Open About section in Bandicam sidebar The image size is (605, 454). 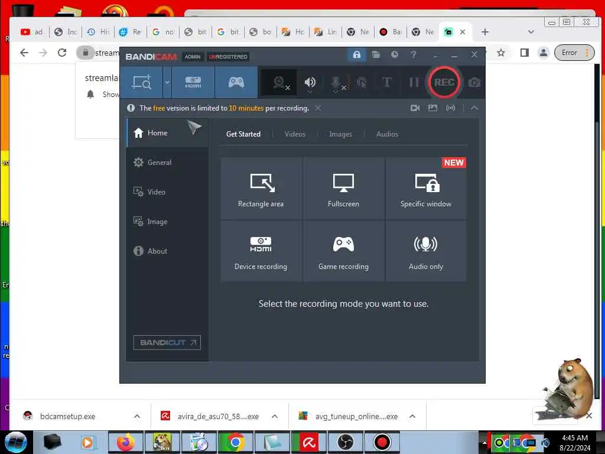(167, 251)
